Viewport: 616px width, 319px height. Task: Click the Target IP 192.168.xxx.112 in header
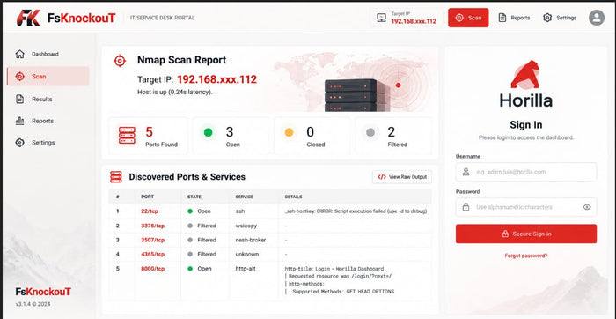(x=414, y=21)
